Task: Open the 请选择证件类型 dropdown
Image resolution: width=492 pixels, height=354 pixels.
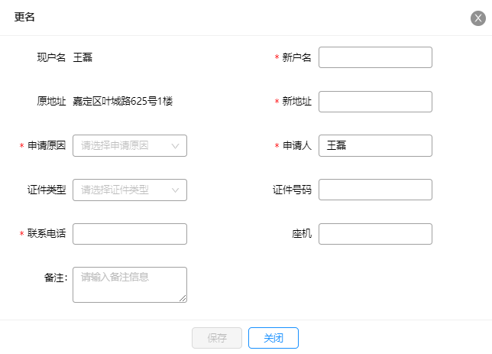Action: [x=130, y=190]
